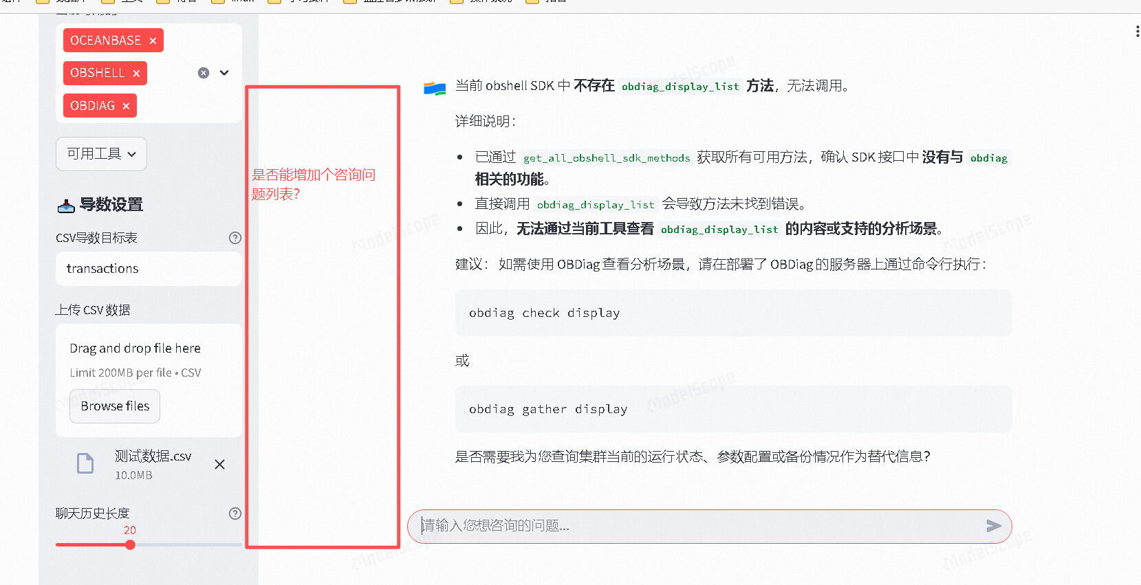Expand the tag multiselect dropdown arrow
Image resolution: width=1141 pixels, height=585 pixels.
tap(224, 73)
